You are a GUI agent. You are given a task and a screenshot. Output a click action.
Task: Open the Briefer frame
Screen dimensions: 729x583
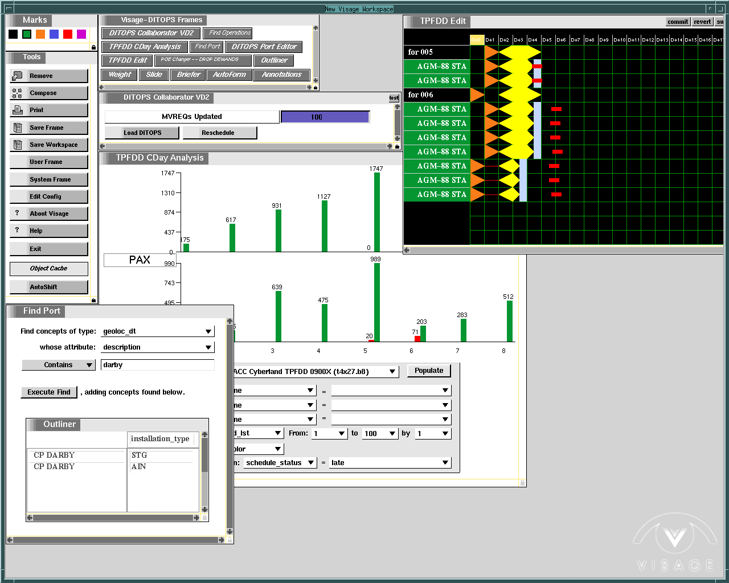189,75
